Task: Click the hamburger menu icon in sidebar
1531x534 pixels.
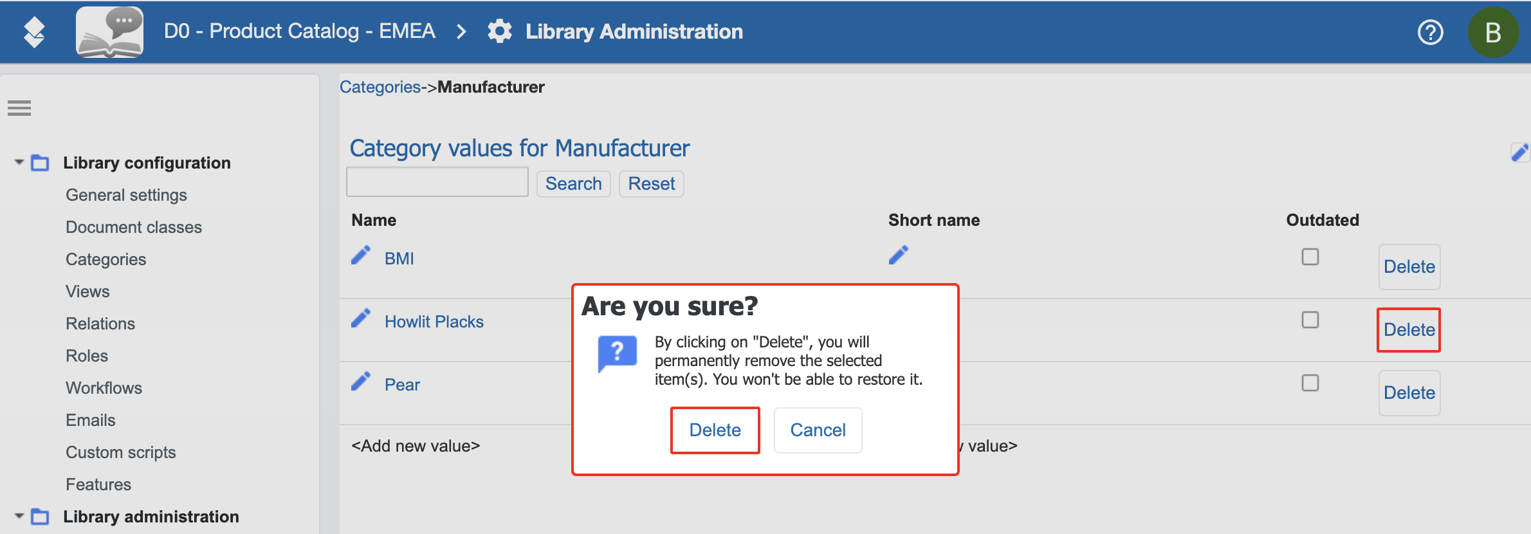Action: (x=19, y=108)
